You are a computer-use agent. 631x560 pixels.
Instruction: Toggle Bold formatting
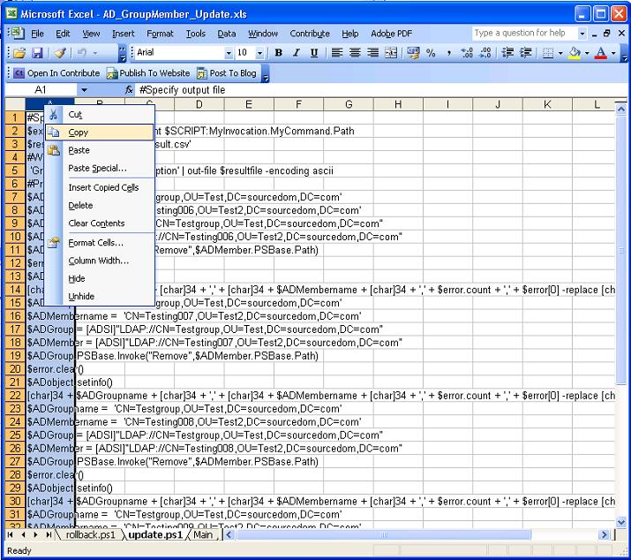pyautogui.click(x=279, y=53)
